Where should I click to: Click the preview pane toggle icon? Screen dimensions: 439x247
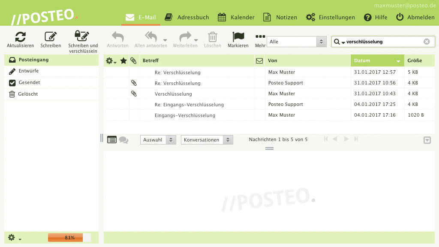tap(427, 140)
